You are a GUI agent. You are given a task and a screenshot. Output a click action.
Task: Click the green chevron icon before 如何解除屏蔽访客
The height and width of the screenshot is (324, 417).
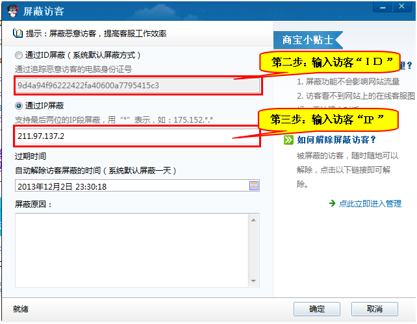coord(288,140)
